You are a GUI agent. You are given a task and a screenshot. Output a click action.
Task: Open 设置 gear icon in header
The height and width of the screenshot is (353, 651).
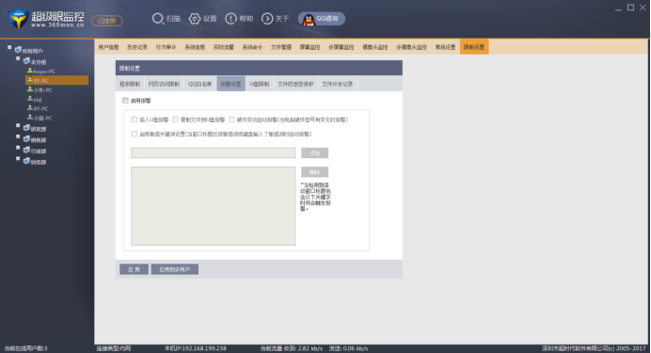[195, 19]
